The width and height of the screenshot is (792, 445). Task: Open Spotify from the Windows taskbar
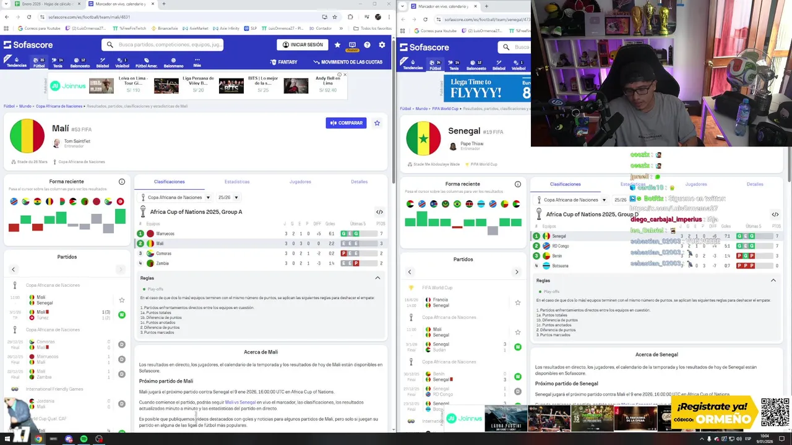point(84,439)
